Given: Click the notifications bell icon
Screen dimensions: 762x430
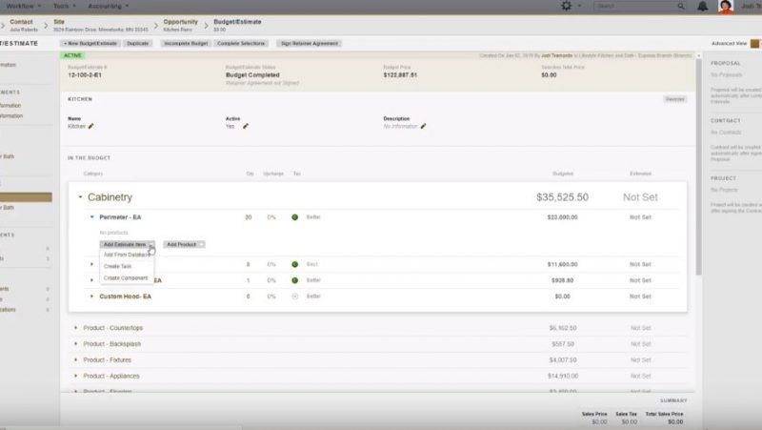Looking at the screenshot, I should click(x=702, y=6).
